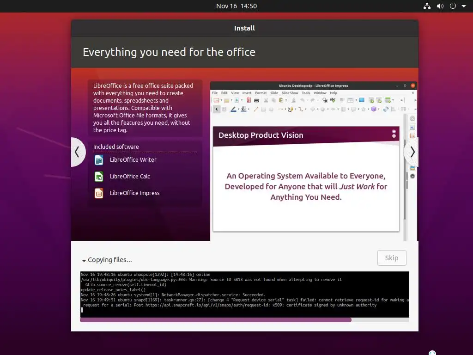Open File menu in Impress preview

tap(215, 93)
